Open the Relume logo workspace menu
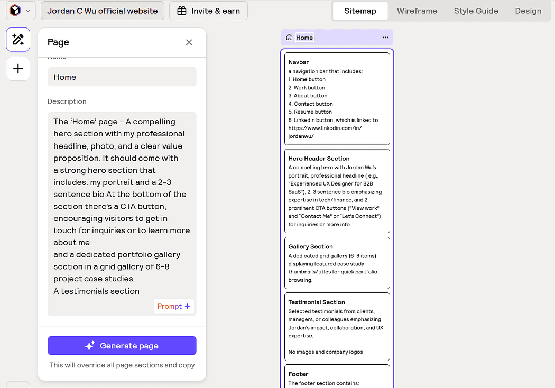This screenshot has height=388, width=555. coord(21,11)
